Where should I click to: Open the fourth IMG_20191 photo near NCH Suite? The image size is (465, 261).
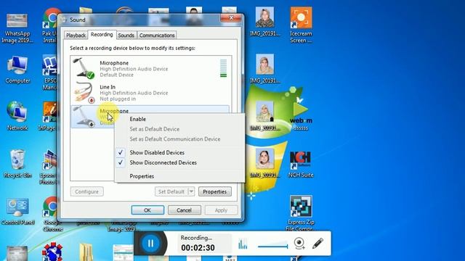264,163
